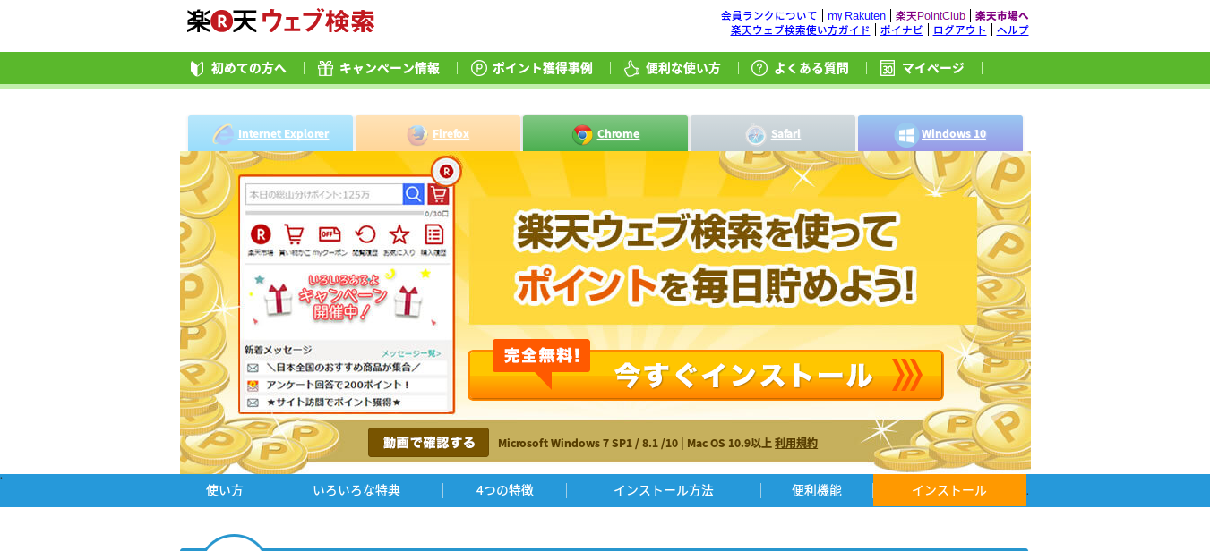
Task: Jump to the 使い方 section
Action: tap(225, 490)
